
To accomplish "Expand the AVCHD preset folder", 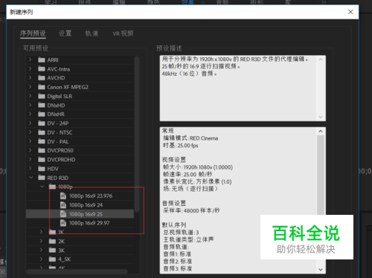I will 31,78.
